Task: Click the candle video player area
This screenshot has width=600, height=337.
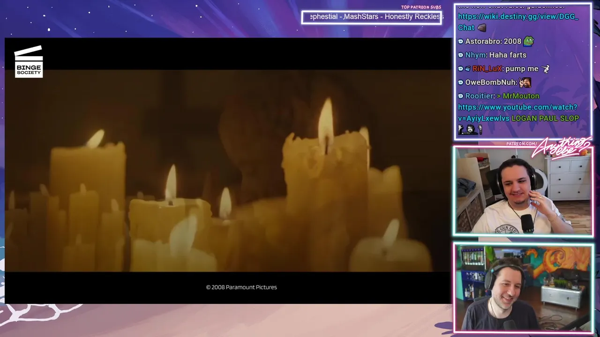Action: click(228, 171)
